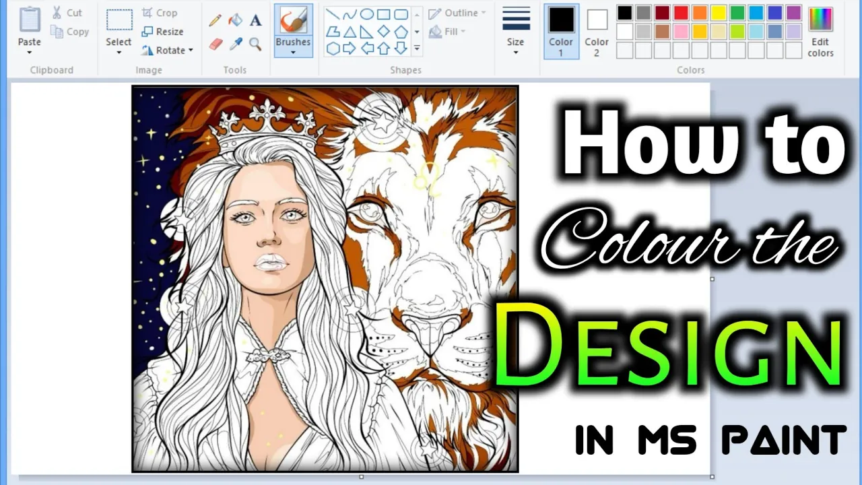Choose the Pentagon shape
Image resolution: width=862 pixels, height=485 pixels.
pyautogui.click(x=401, y=31)
